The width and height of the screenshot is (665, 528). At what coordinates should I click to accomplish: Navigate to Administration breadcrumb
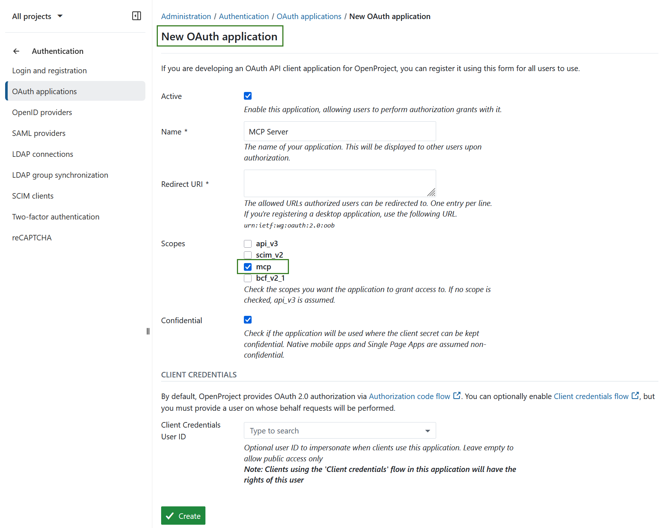(186, 16)
